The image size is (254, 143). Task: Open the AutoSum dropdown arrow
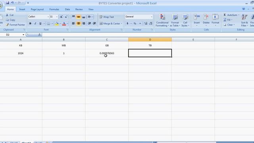click(239, 15)
